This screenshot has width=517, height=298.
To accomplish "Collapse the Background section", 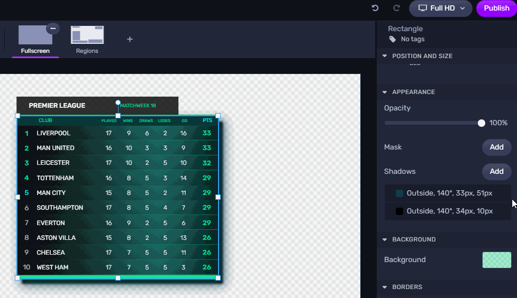I will [x=385, y=239].
